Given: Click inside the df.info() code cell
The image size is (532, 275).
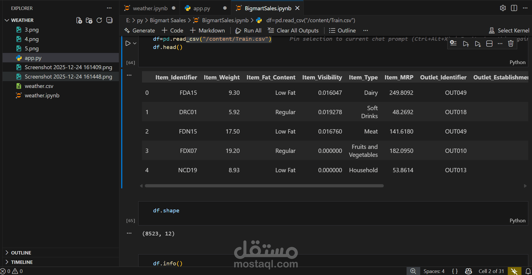Looking at the screenshot, I should (x=333, y=260).
